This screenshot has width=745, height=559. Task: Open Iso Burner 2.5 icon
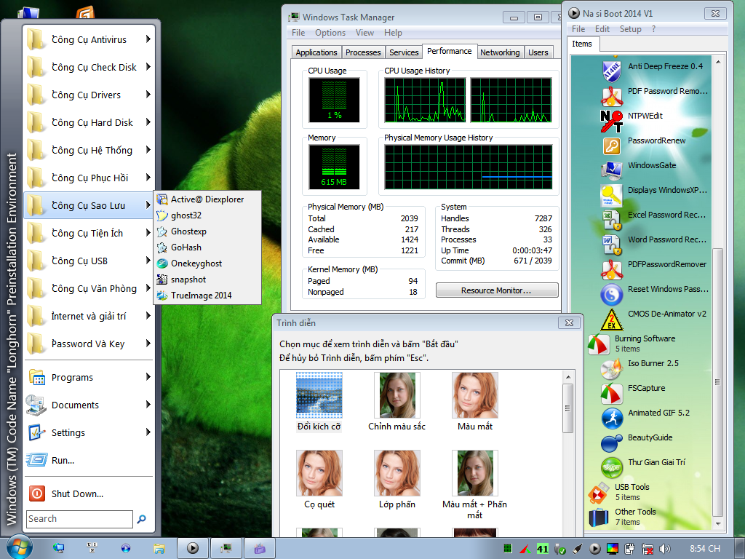click(611, 368)
